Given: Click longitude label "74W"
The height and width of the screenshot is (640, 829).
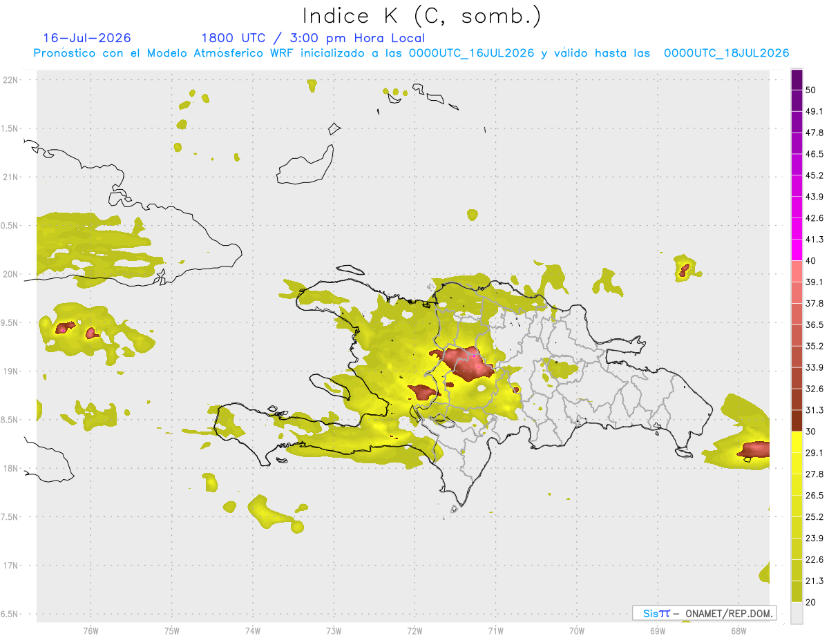Looking at the screenshot, I should pos(252,630).
